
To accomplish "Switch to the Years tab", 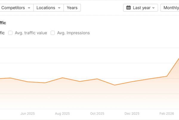I will (x=72, y=8).
